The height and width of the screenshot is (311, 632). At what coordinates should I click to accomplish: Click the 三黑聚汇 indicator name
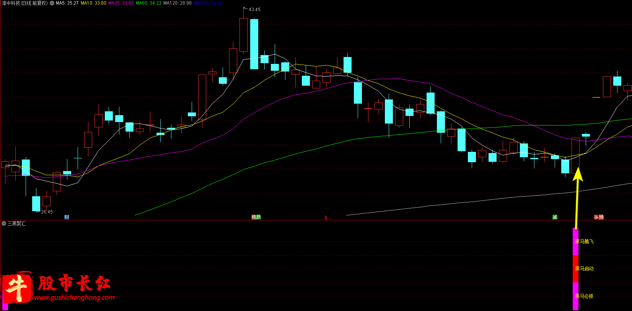point(17,223)
